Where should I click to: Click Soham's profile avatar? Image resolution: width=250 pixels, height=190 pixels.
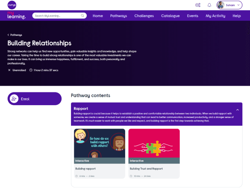coord(221,5)
